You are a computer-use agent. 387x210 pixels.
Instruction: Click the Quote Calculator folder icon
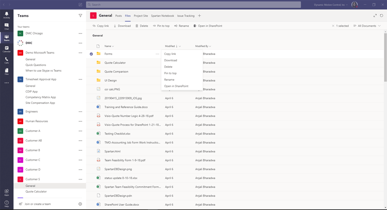click(98, 63)
